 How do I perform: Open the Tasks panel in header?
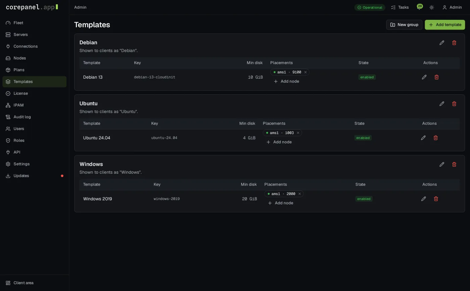click(x=400, y=7)
